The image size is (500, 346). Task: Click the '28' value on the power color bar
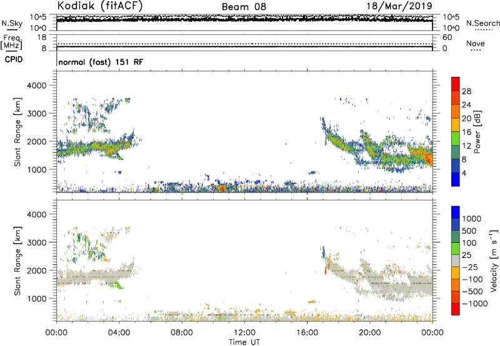pyautogui.click(x=466, y=91)
